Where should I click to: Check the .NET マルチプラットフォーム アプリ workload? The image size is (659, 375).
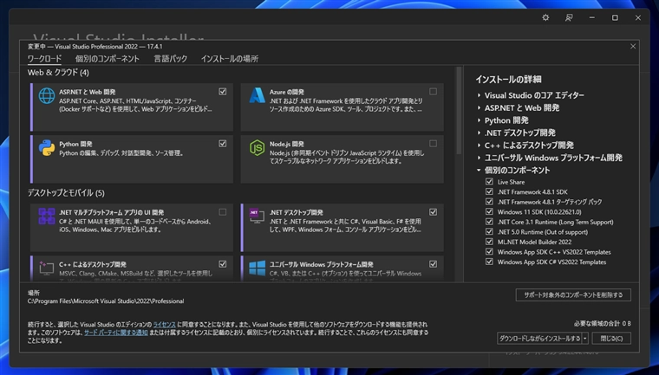[x=223, y=212]
